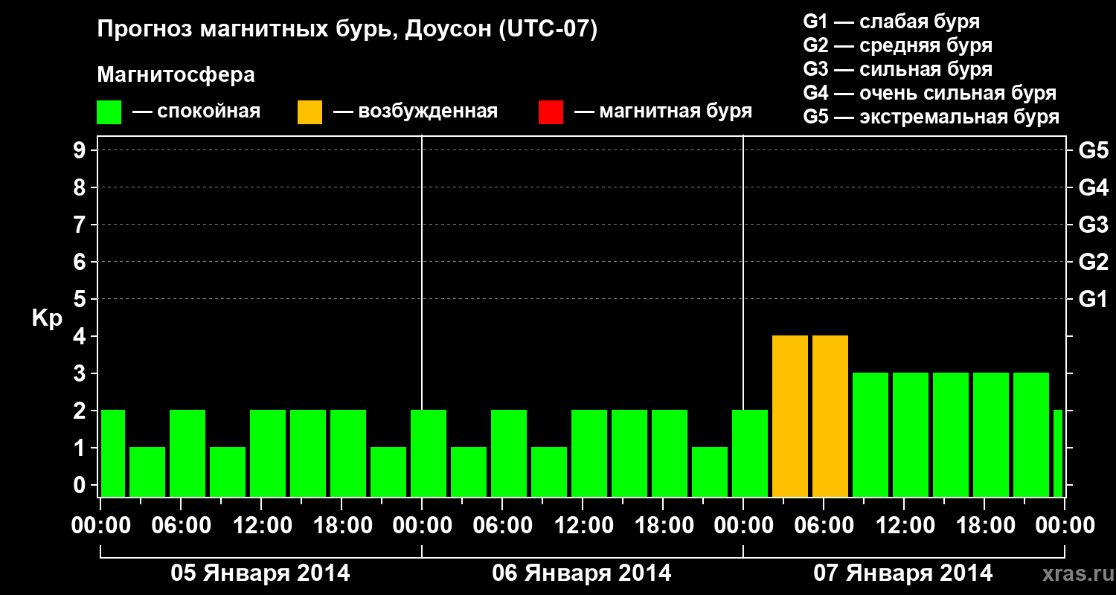Image resolution: width=1116 pixels, height=595 pixels.
Task: Select the 'G1 — слабая буря' legend line
Action: point(891,21)
